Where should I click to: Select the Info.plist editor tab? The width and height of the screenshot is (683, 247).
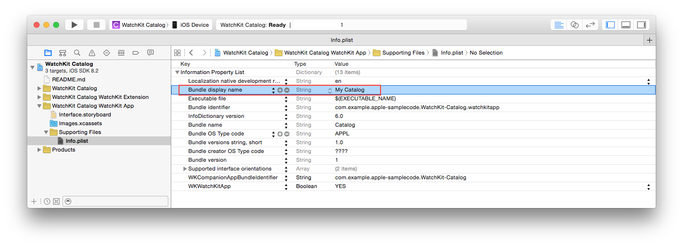[x=341, y=40]
